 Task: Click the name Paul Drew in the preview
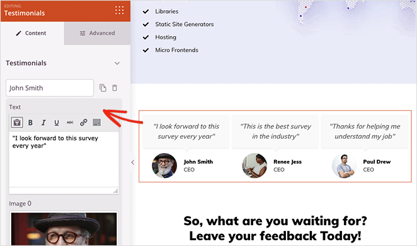point(377,161)
